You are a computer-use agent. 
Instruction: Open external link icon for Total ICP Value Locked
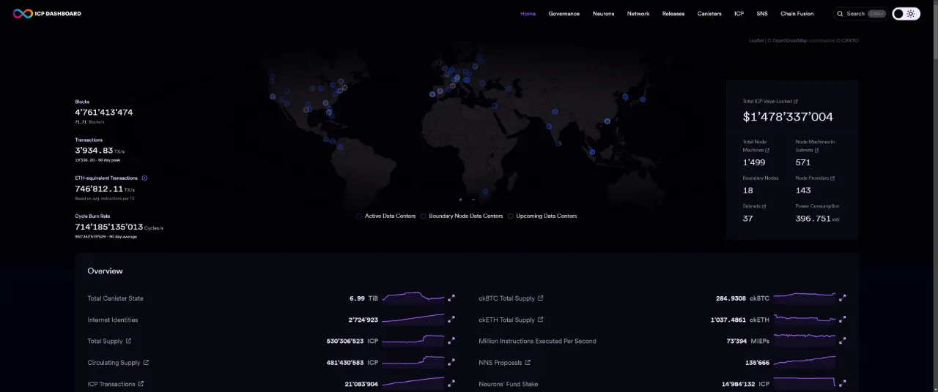coord(796,102)
